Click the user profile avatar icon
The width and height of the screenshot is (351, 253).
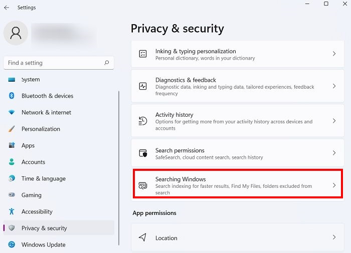click(x=16, y=33)
